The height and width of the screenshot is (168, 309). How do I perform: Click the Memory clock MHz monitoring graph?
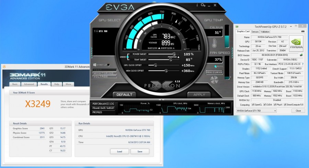(211, 108)
